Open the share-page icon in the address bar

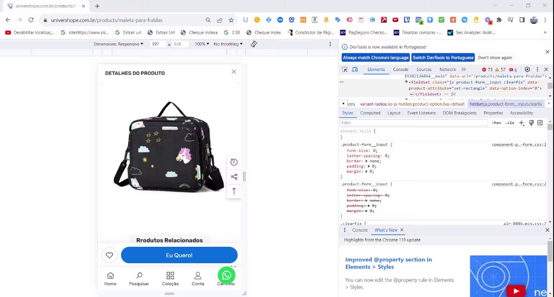click(x=219, y=20)
